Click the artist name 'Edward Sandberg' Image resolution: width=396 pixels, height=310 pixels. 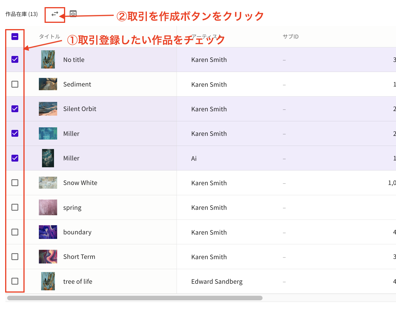coord(217,282)
